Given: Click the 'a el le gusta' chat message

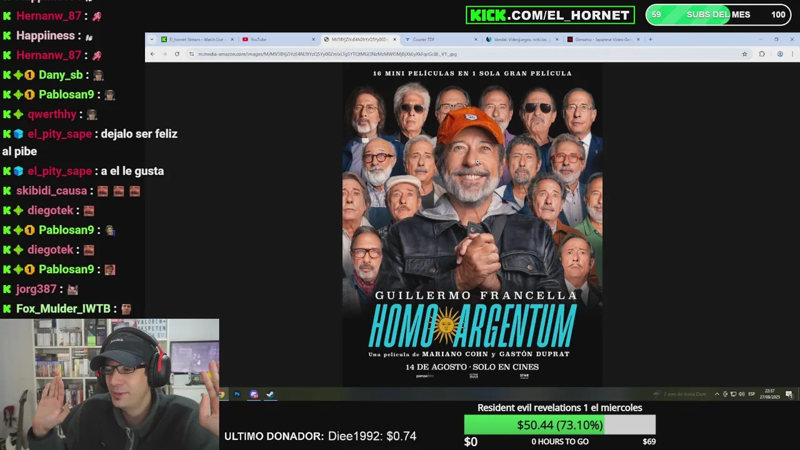Looking at the screenshot, I should (132, 171).
